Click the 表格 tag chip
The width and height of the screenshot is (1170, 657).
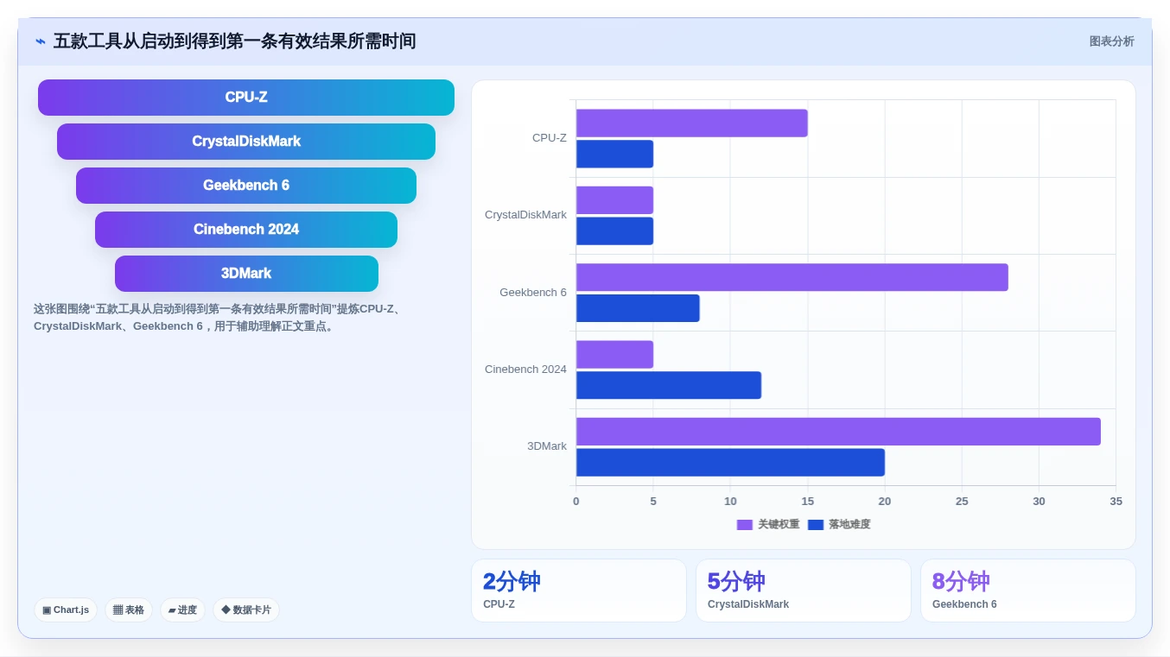click(x=129, y=610)
